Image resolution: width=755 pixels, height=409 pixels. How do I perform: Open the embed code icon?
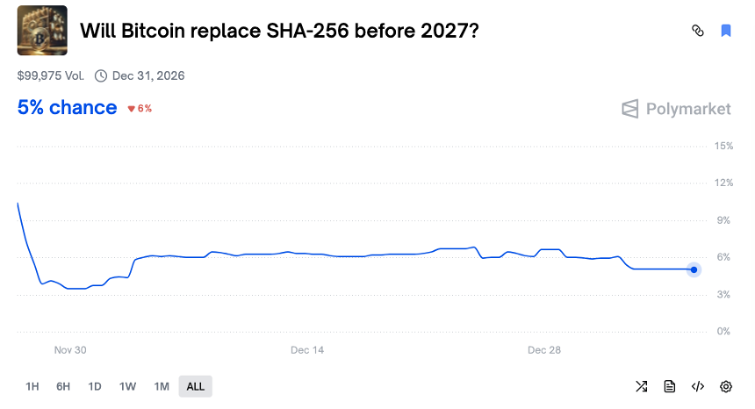pyautogui.click(x=698, y=386)
